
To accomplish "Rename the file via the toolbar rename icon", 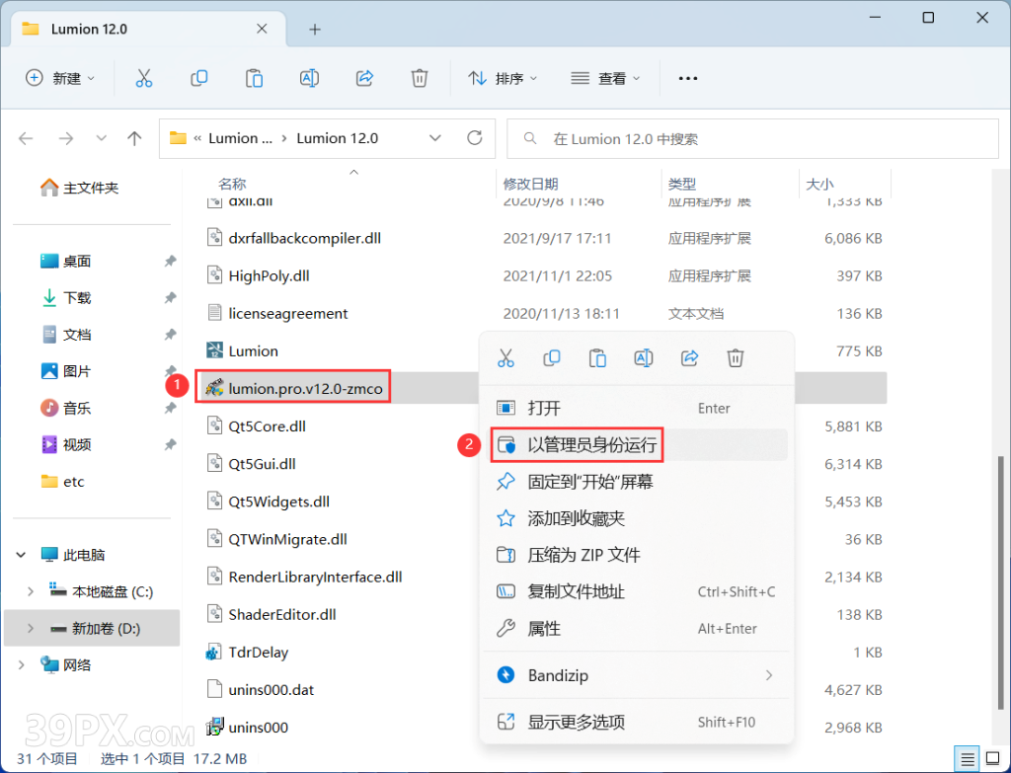I will coord(308,78).
